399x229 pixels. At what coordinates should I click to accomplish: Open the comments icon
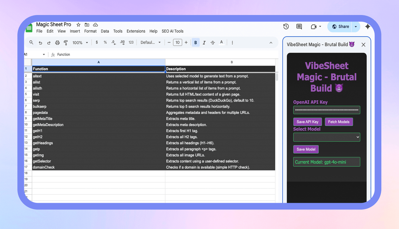299,26
